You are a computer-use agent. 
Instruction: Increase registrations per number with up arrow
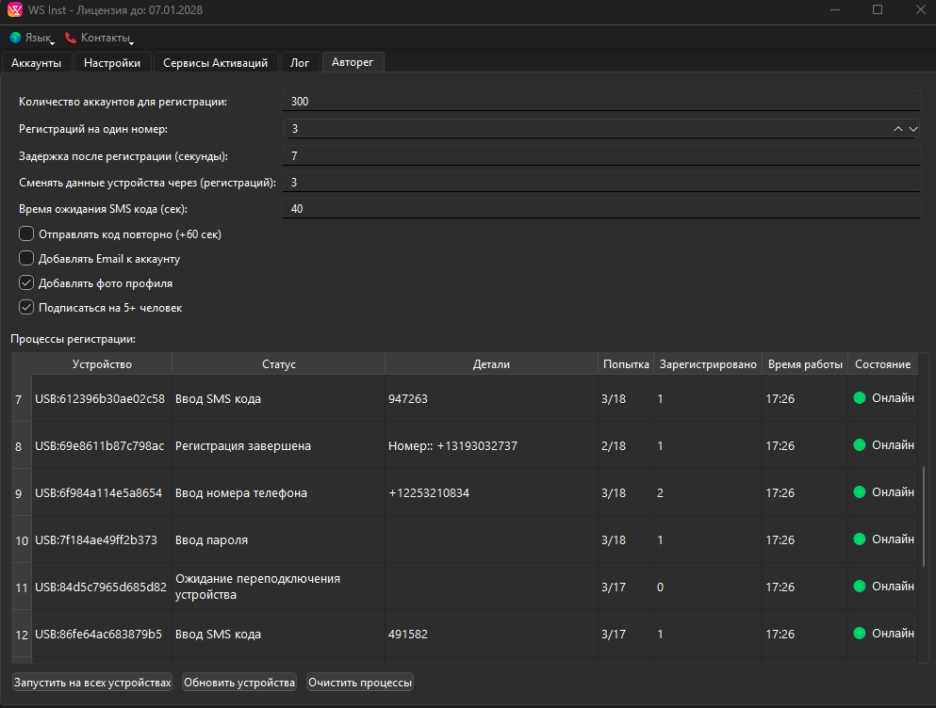pos(898,129)
